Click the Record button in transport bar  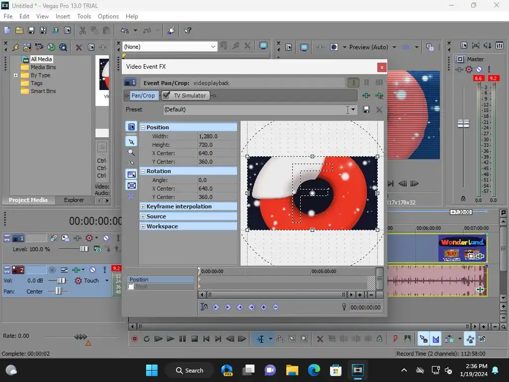pos(135,339)
